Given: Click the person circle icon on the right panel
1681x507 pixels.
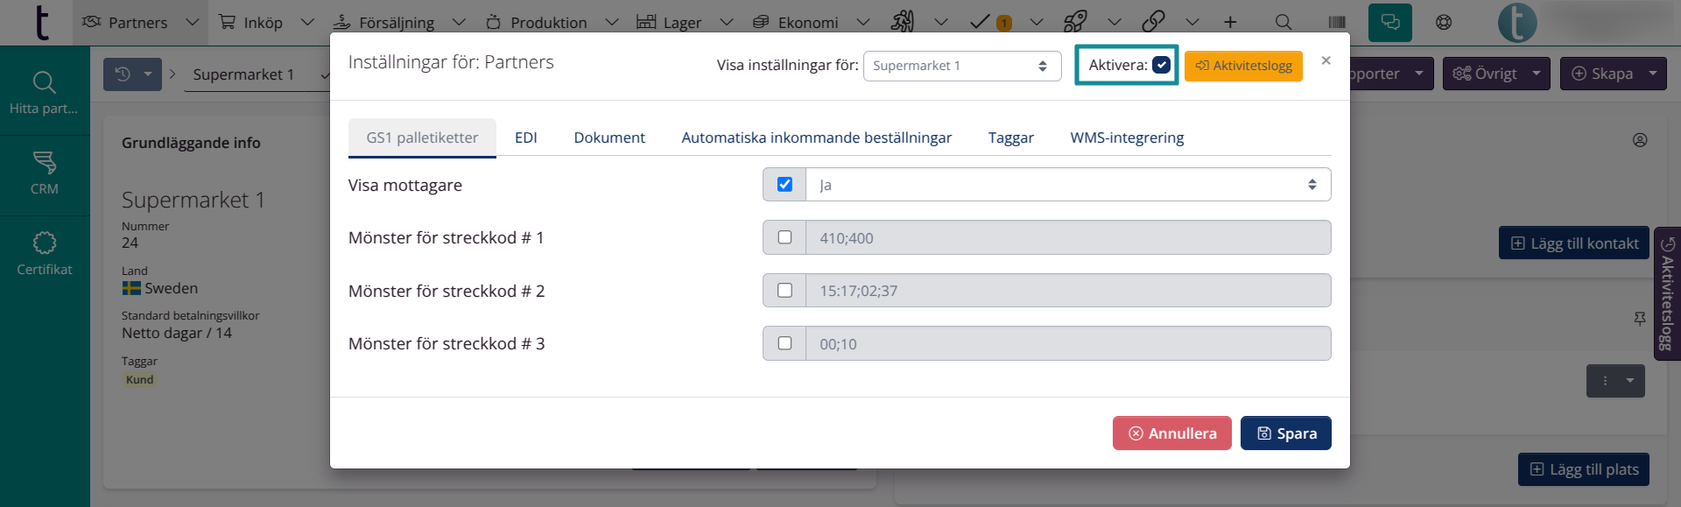Looking at the screenshot, I should pyautogui.click(x=1640, y=140).
